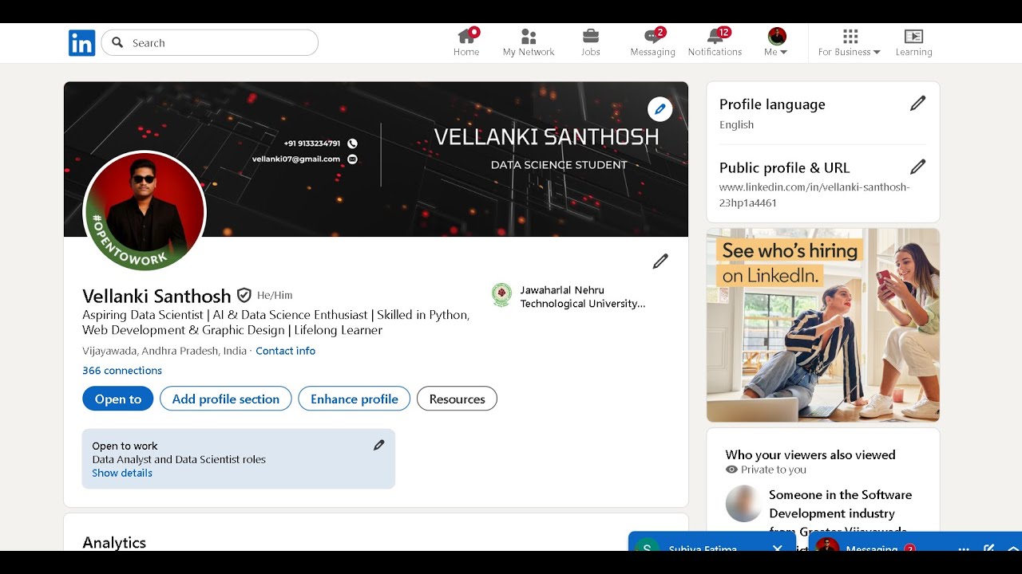
Task: Click the See who's hiring ad
Action: click(823, 325)
